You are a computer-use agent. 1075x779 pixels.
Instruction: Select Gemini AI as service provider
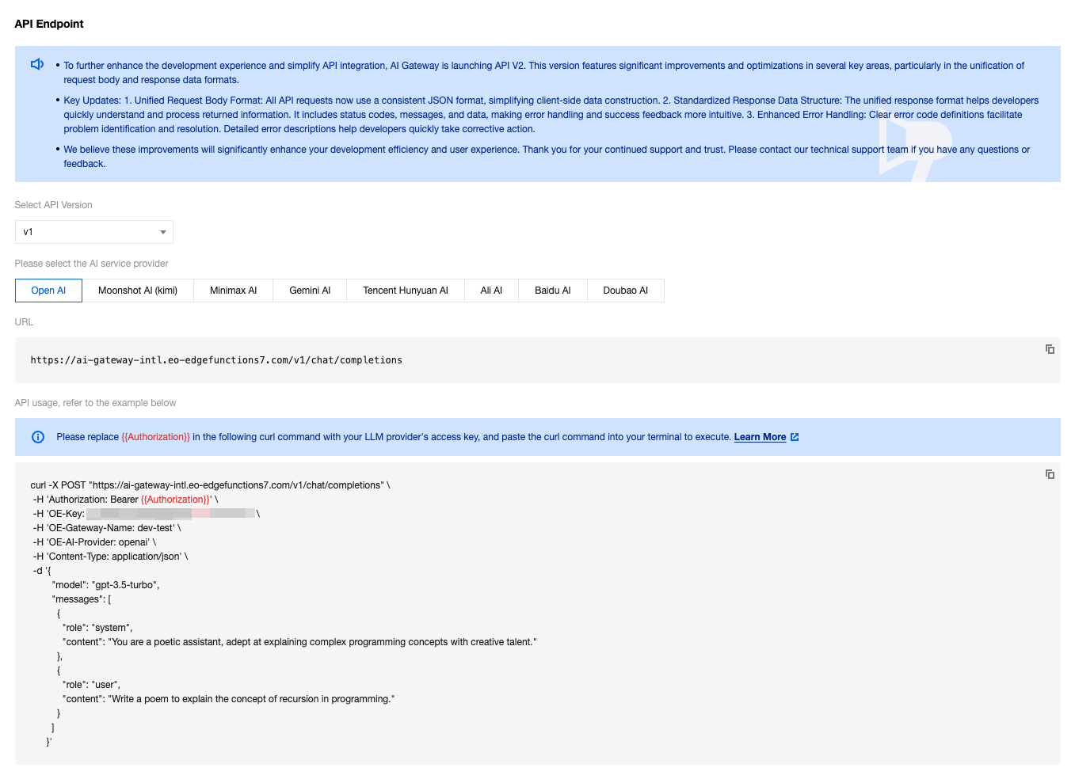click(310, 291)
